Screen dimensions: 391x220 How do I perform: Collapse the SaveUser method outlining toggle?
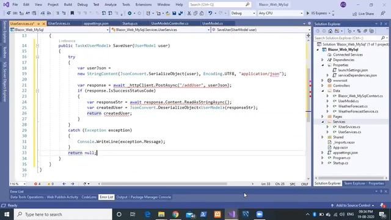coord(37,46)
